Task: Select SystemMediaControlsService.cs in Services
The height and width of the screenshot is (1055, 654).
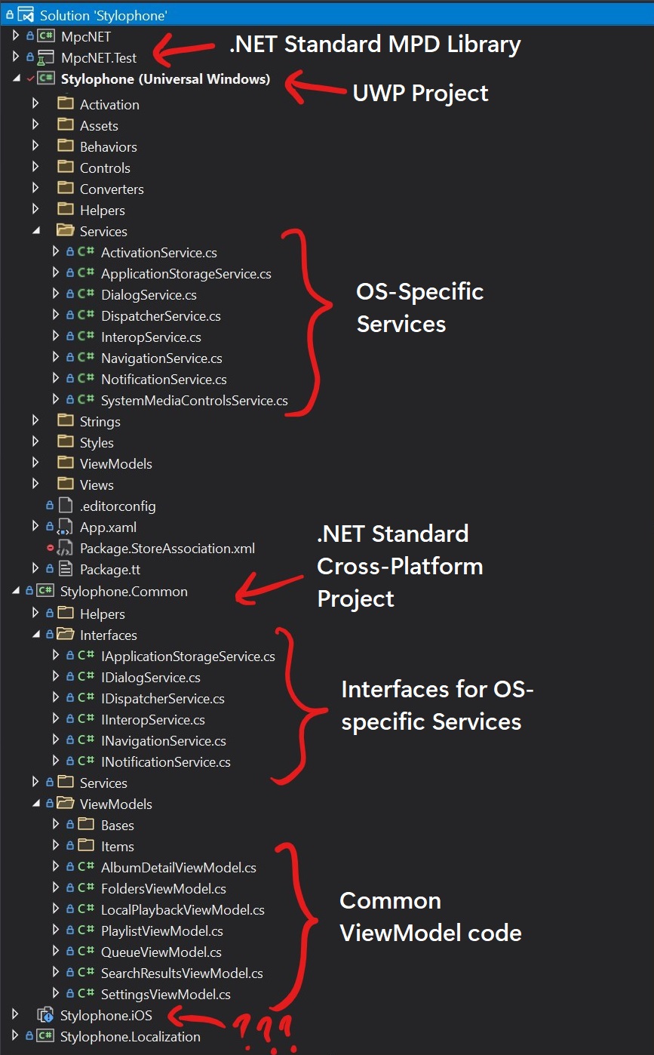Action: (x=194, y=401)
